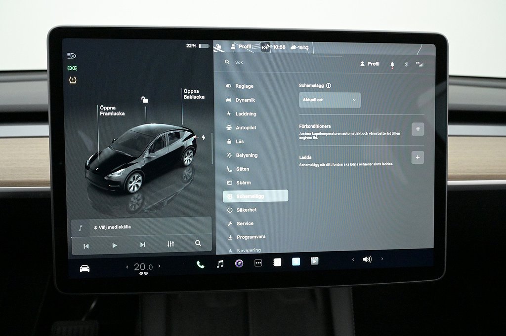Search media with magnifier icon

(x=198, y=243)
